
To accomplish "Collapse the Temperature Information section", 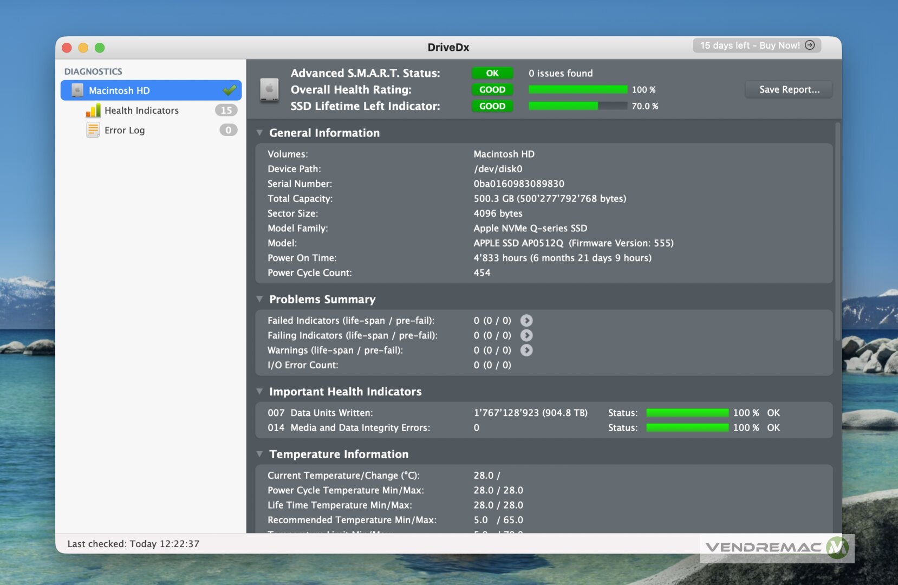I will coord(260,454).
